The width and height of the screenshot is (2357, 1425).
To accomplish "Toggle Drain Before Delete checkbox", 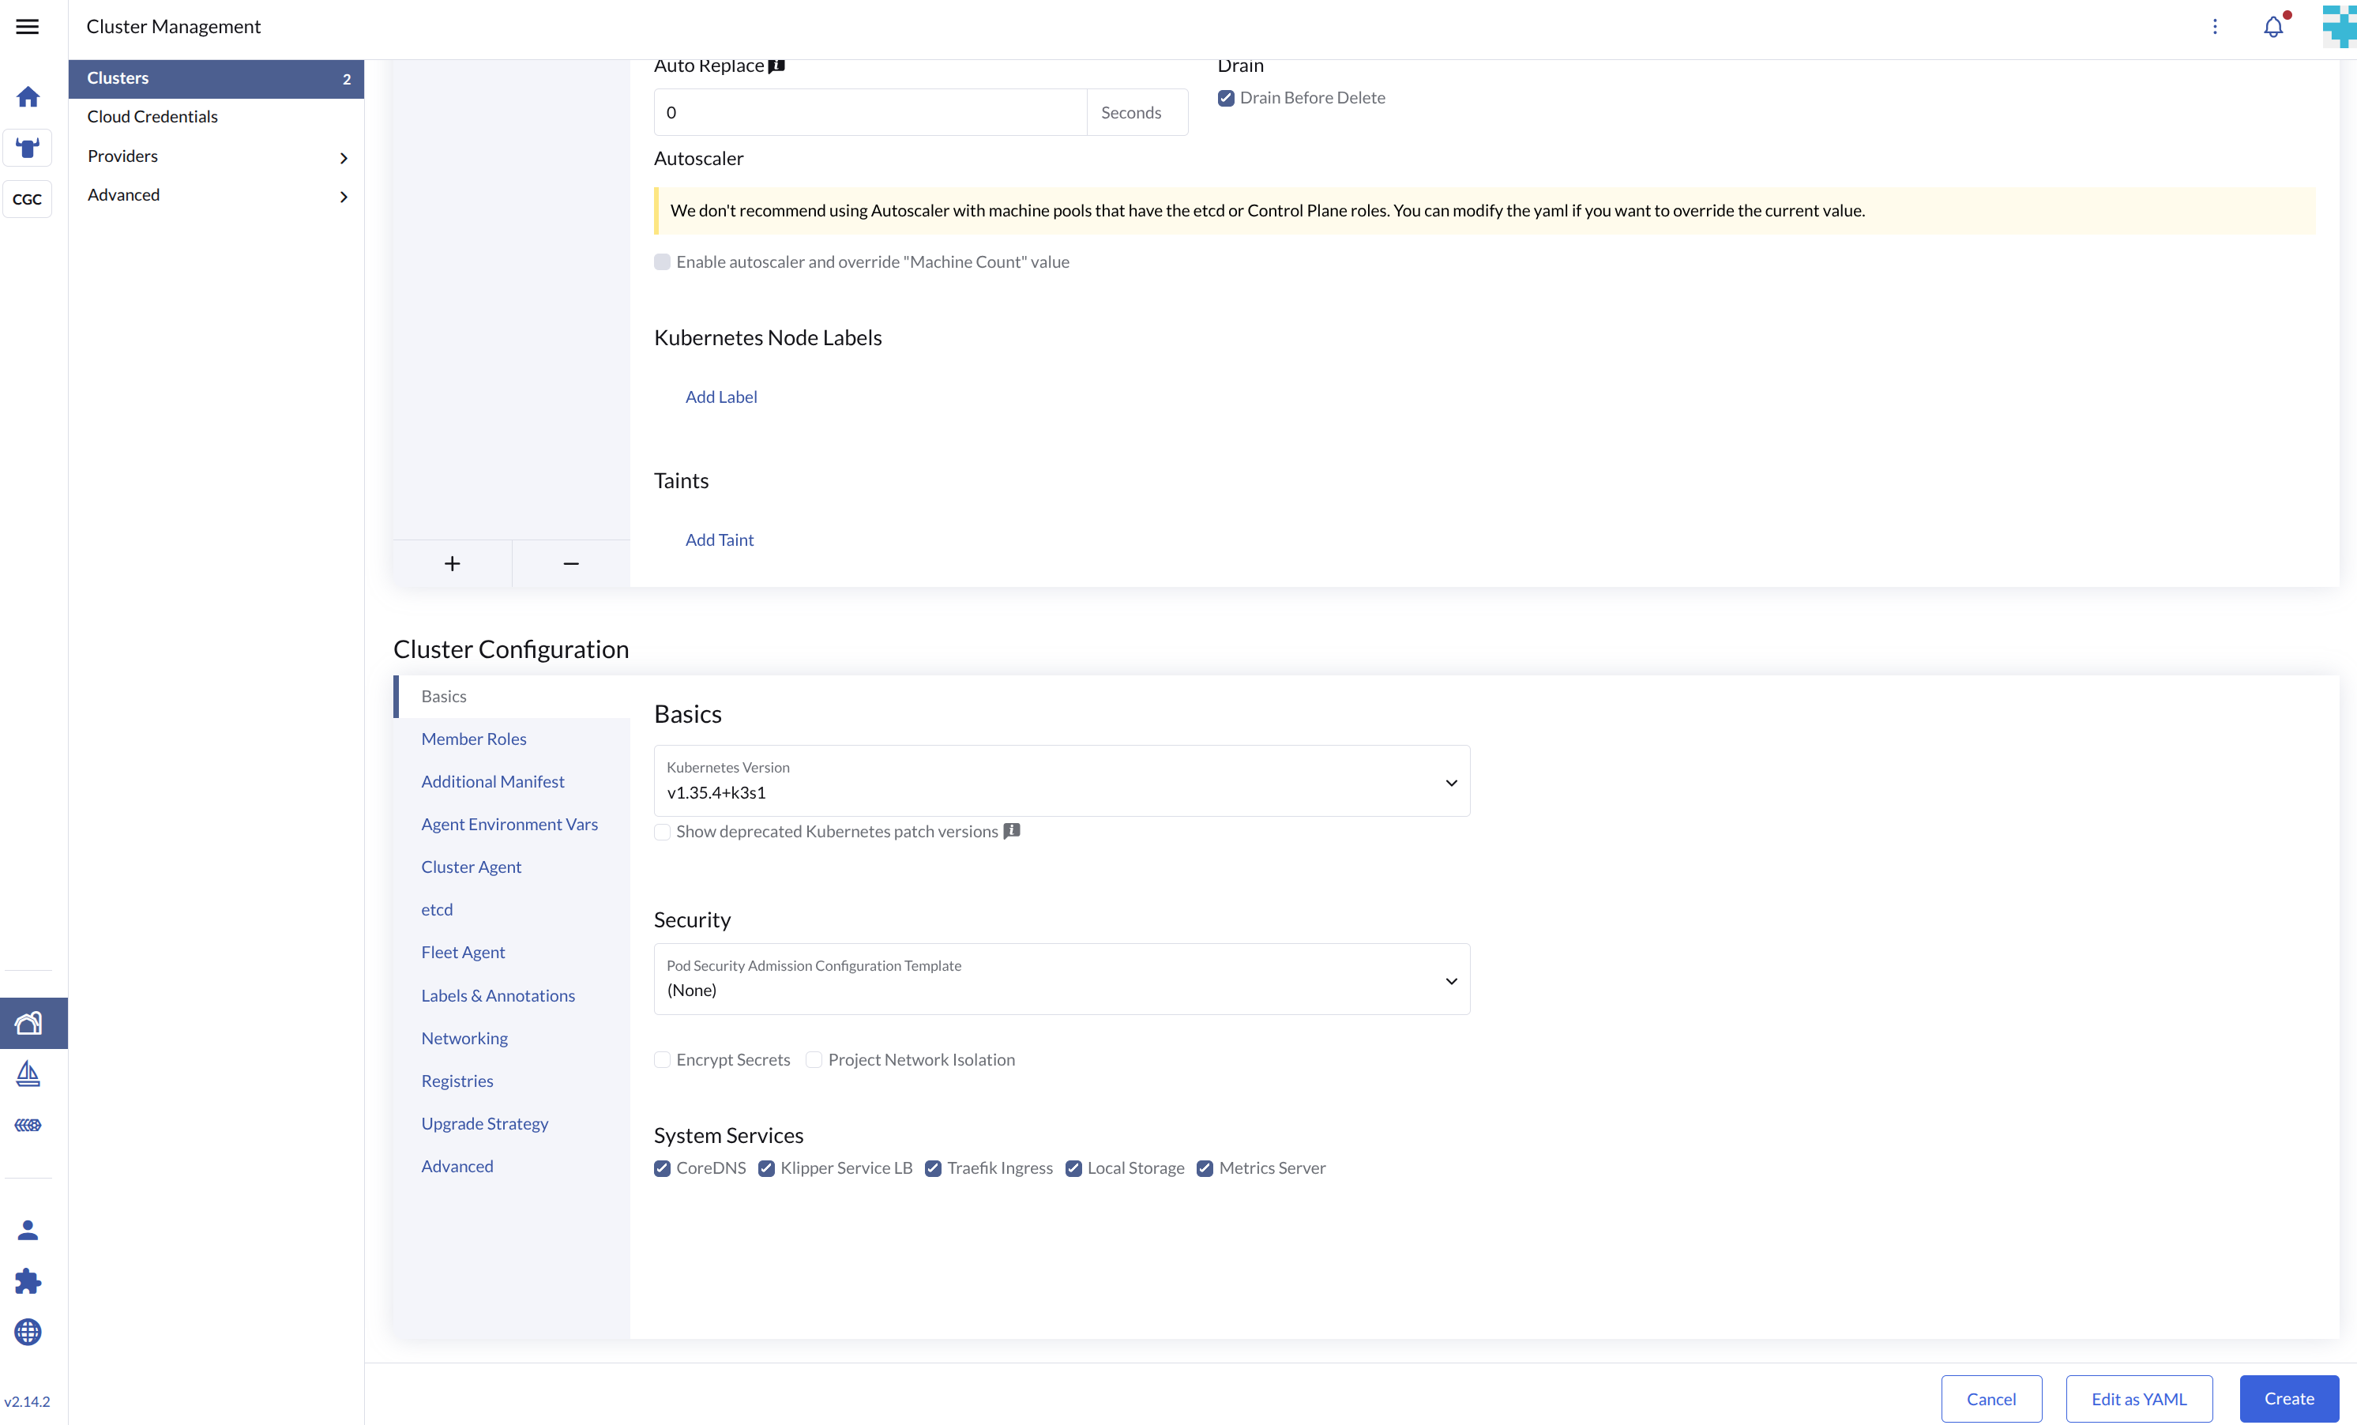I will click(x=1225, y=97).
